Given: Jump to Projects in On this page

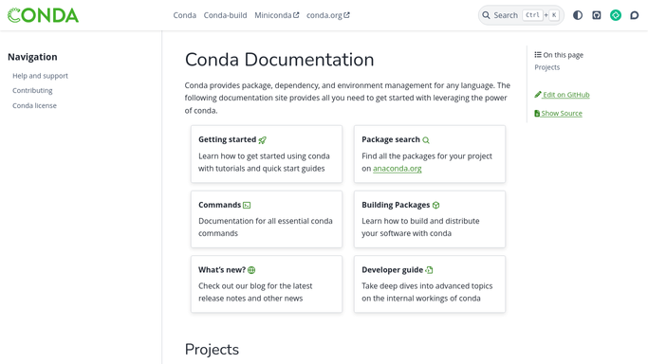Looking at the screenshot, I should click(x=546, y=67).
